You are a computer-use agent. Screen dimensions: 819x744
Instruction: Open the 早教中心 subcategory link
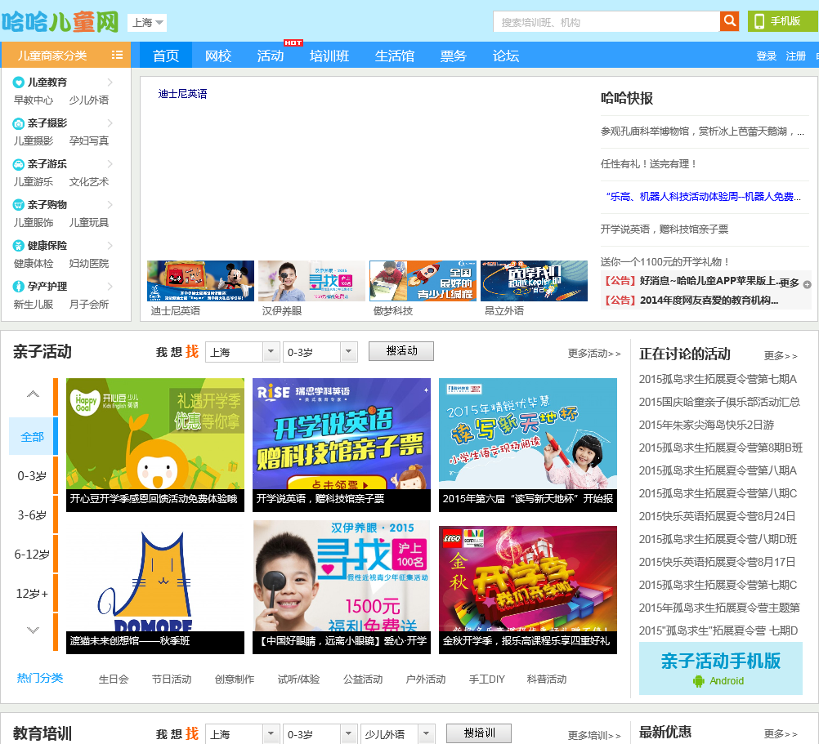pos(33,100)
